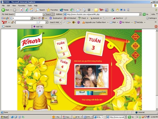Click Yahoo Search Web button

pos(54,22)
